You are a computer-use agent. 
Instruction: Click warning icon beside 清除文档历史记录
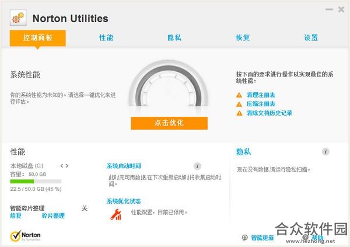[x=239, y=113]
